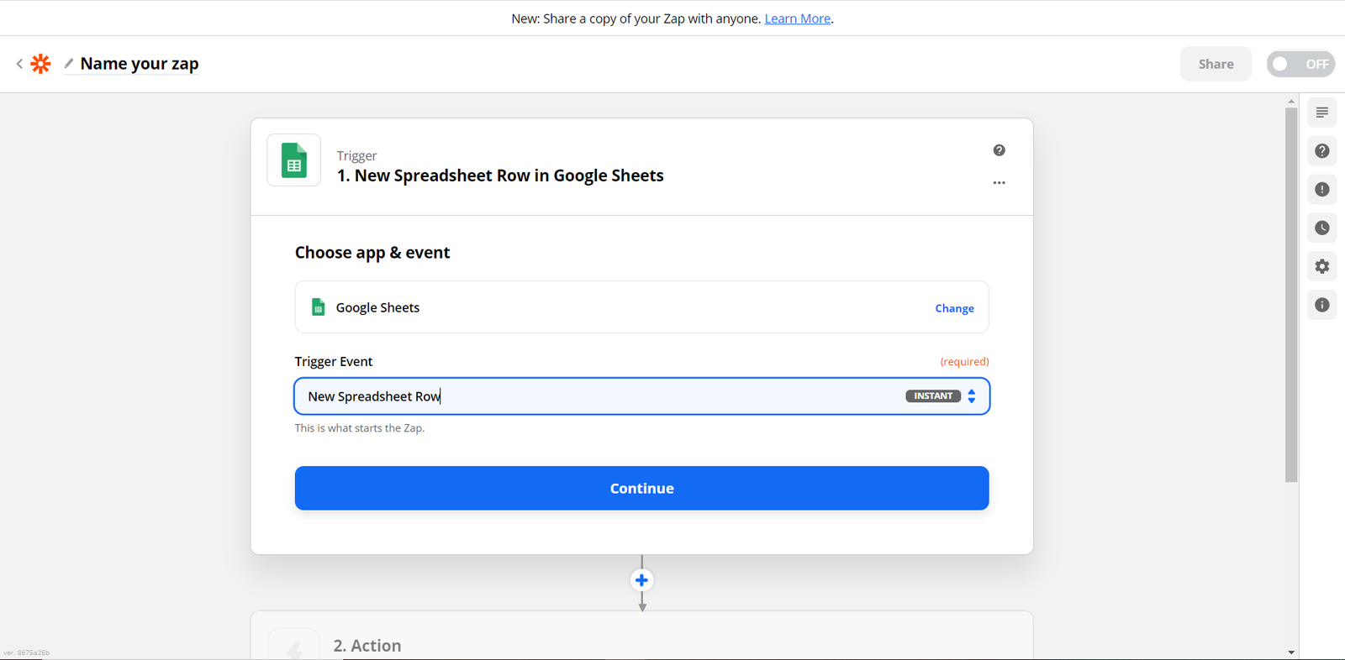1345x660 pixels.
Task: Show the alert exclamation panel in sidebar
Action: pyautogui.click(x=1321, y=190)
